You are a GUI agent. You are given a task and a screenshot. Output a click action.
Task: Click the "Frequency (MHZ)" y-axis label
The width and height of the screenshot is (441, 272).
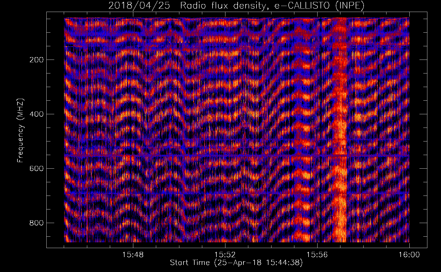(x=20, y=130)
